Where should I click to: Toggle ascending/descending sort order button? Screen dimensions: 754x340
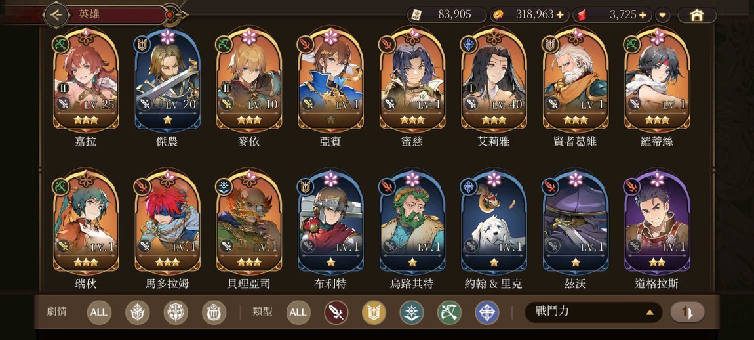point(687,312)
